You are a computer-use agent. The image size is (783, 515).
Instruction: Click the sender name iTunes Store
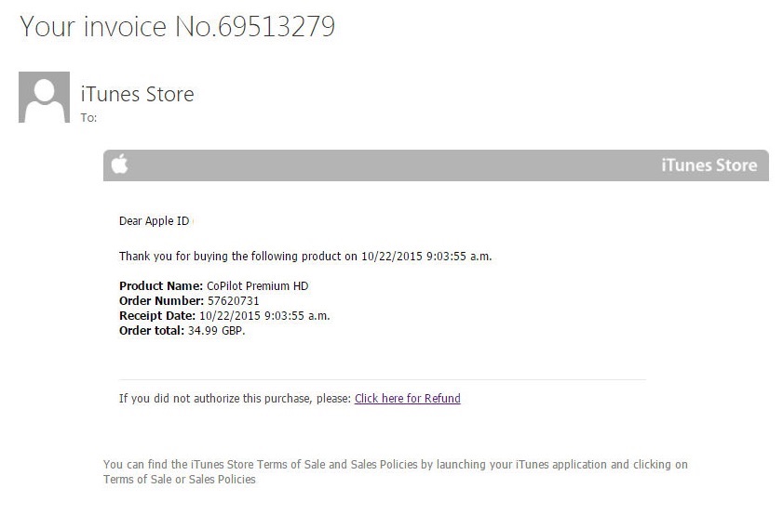(x=138, y=94)
